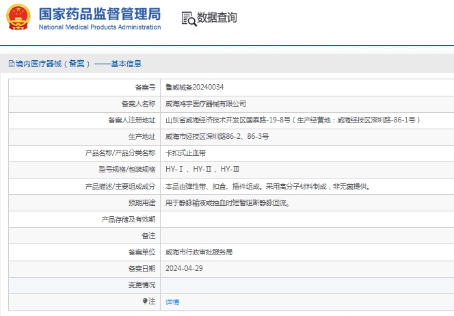This screenshot has width=454, height=316.
Task: Click the 备案日期 row label
Action: point(142,269)
